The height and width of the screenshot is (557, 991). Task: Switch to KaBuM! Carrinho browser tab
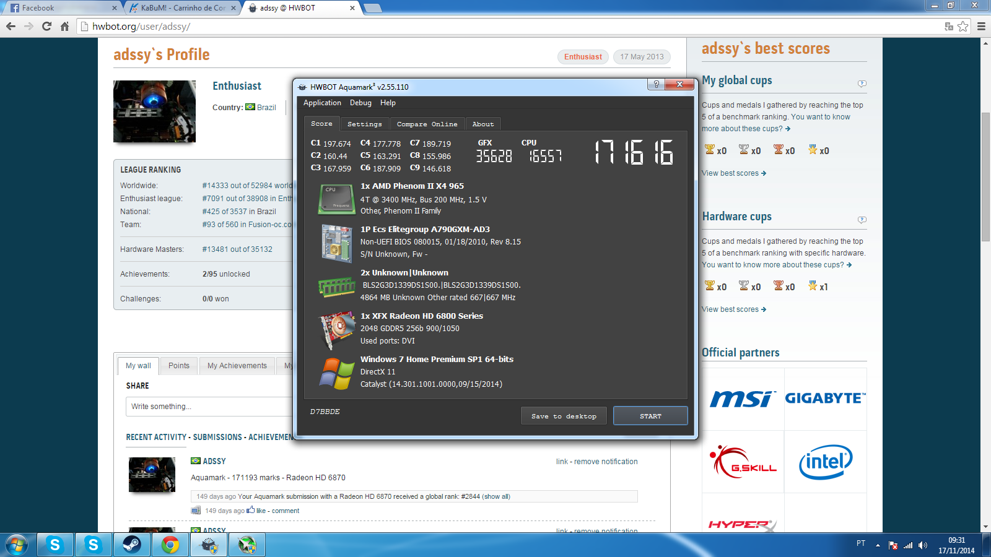coord(183,8)
